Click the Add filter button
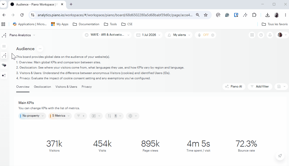 (260, 86)
